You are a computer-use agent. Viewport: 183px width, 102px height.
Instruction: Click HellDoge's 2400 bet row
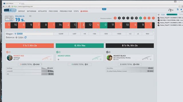click(30, 68)
